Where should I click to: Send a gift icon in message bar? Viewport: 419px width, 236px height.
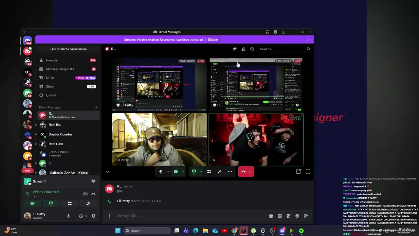point(271,216)
